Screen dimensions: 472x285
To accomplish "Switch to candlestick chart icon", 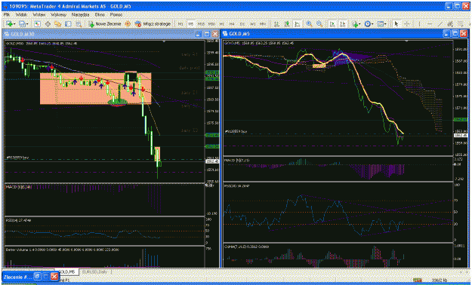I will pyautogui.click(x=287, y=24).
